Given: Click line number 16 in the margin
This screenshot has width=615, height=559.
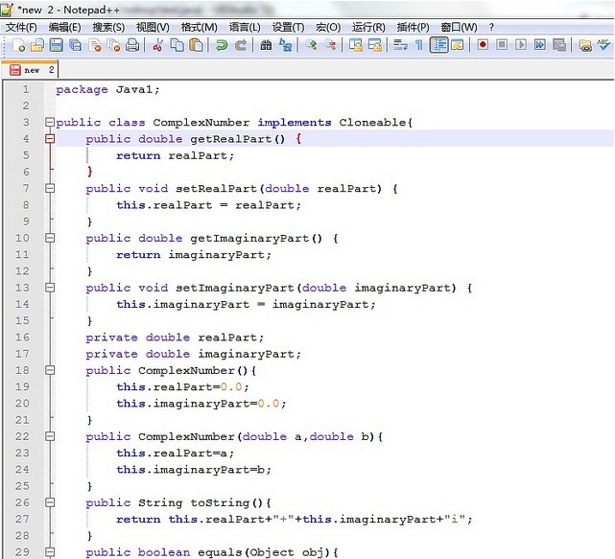Looking at the screenshot, I should point(22,338).
